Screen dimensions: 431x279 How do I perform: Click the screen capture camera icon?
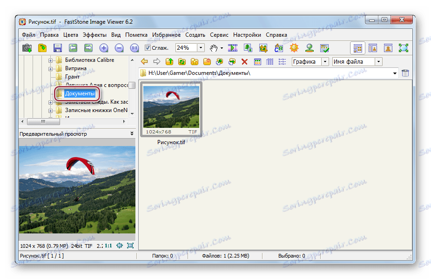pos(27,48)
